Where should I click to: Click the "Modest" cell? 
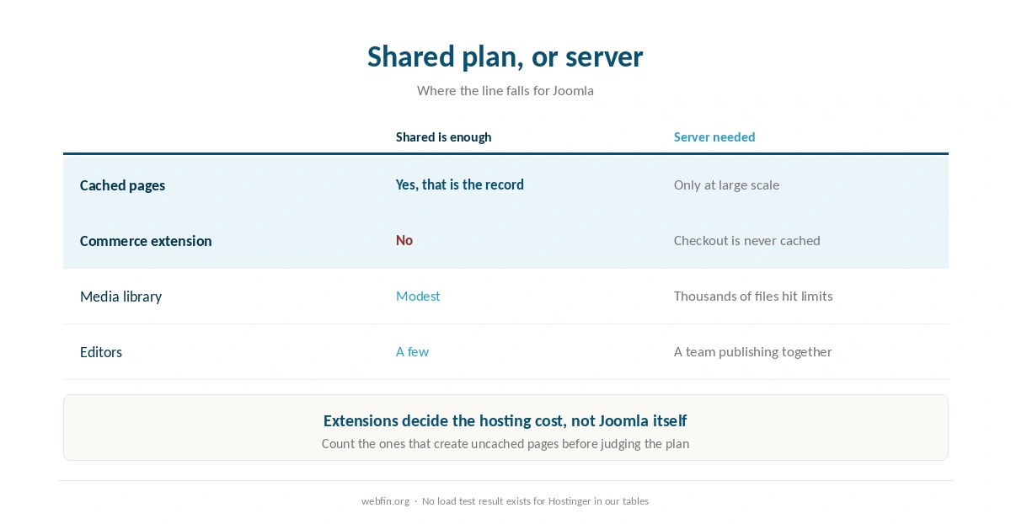pyautogui.click(x=418, y=296)
